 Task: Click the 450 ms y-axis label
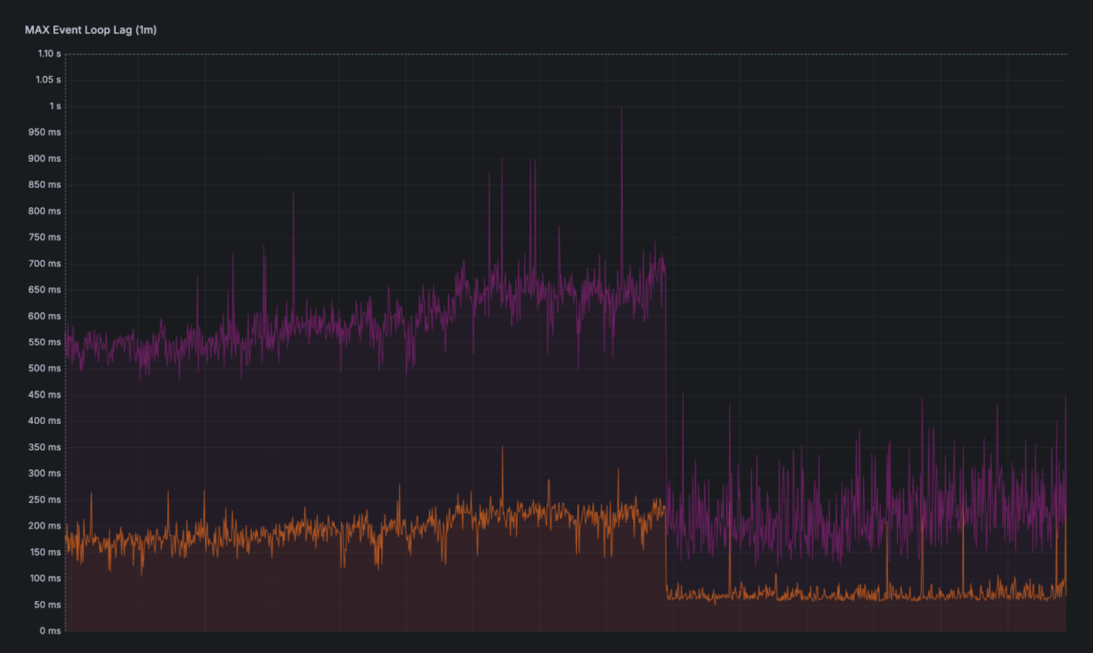(44, 395)
